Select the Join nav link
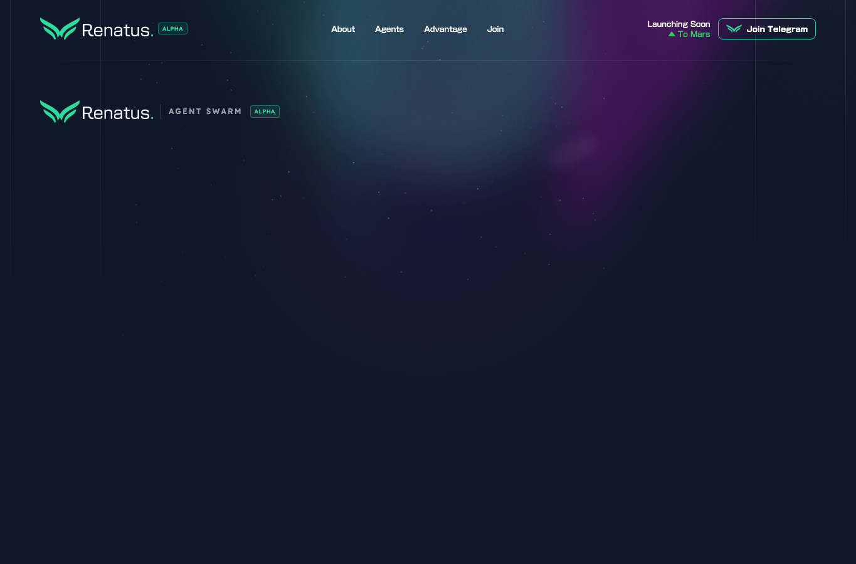The width and height of the screenshot is (856, 564). [x=495, y=29]
